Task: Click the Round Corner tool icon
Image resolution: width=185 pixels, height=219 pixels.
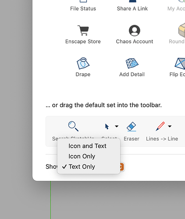Action: pos(181,30)
